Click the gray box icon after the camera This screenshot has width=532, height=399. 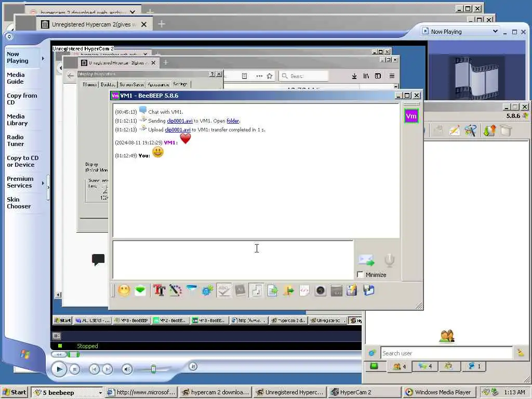coord(337,290)
